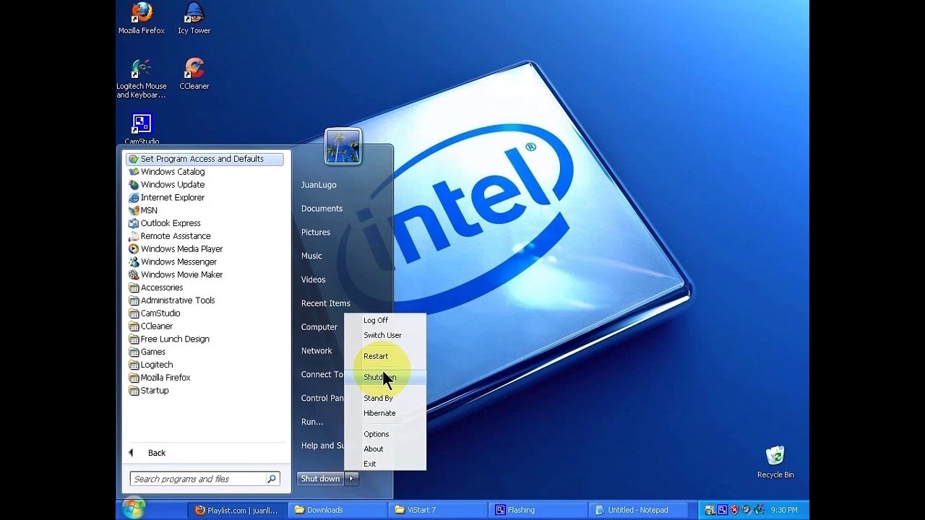The image size is (925, 520).
Task: Open Music from start menu
Action: 311,256
